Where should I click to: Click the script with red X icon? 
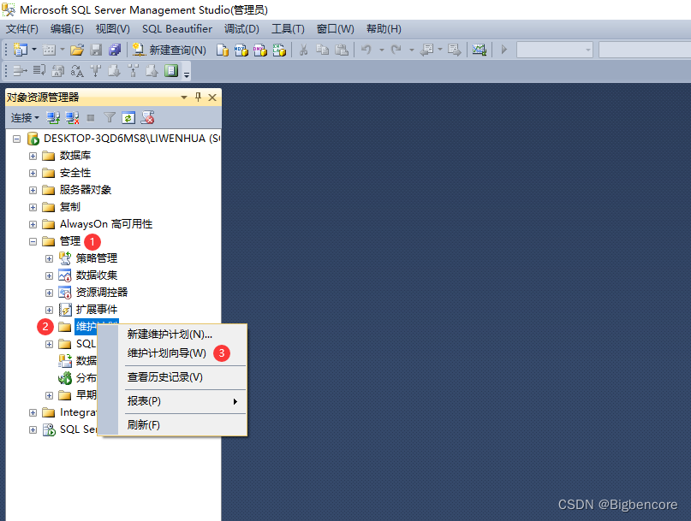(x=147, y=117)
